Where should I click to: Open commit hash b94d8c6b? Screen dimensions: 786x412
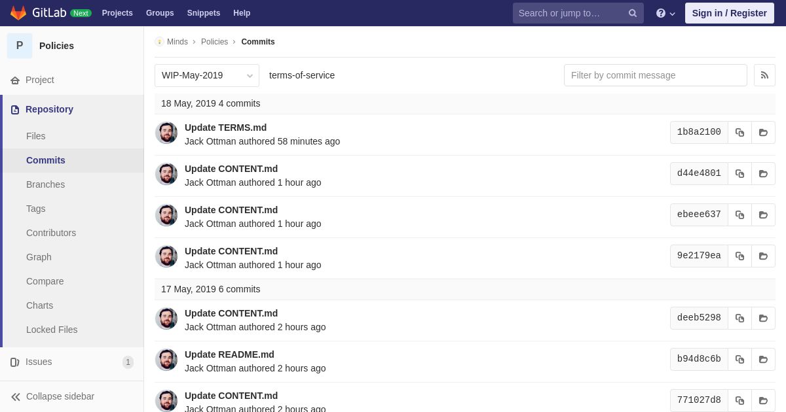(699, 359)
